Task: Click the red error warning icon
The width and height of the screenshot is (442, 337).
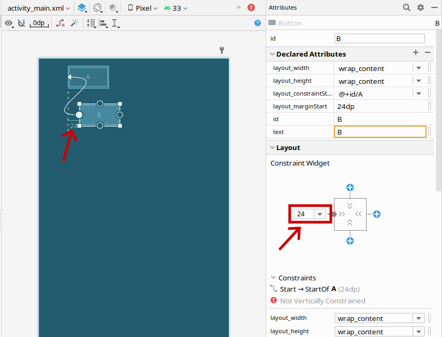Action: pos(251,8)
